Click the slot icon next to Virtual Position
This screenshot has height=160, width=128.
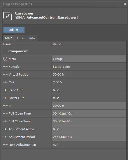(5, 74)
